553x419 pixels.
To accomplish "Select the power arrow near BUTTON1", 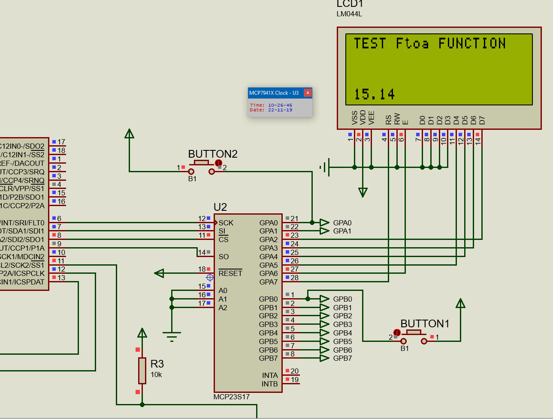I will (460, 303).
